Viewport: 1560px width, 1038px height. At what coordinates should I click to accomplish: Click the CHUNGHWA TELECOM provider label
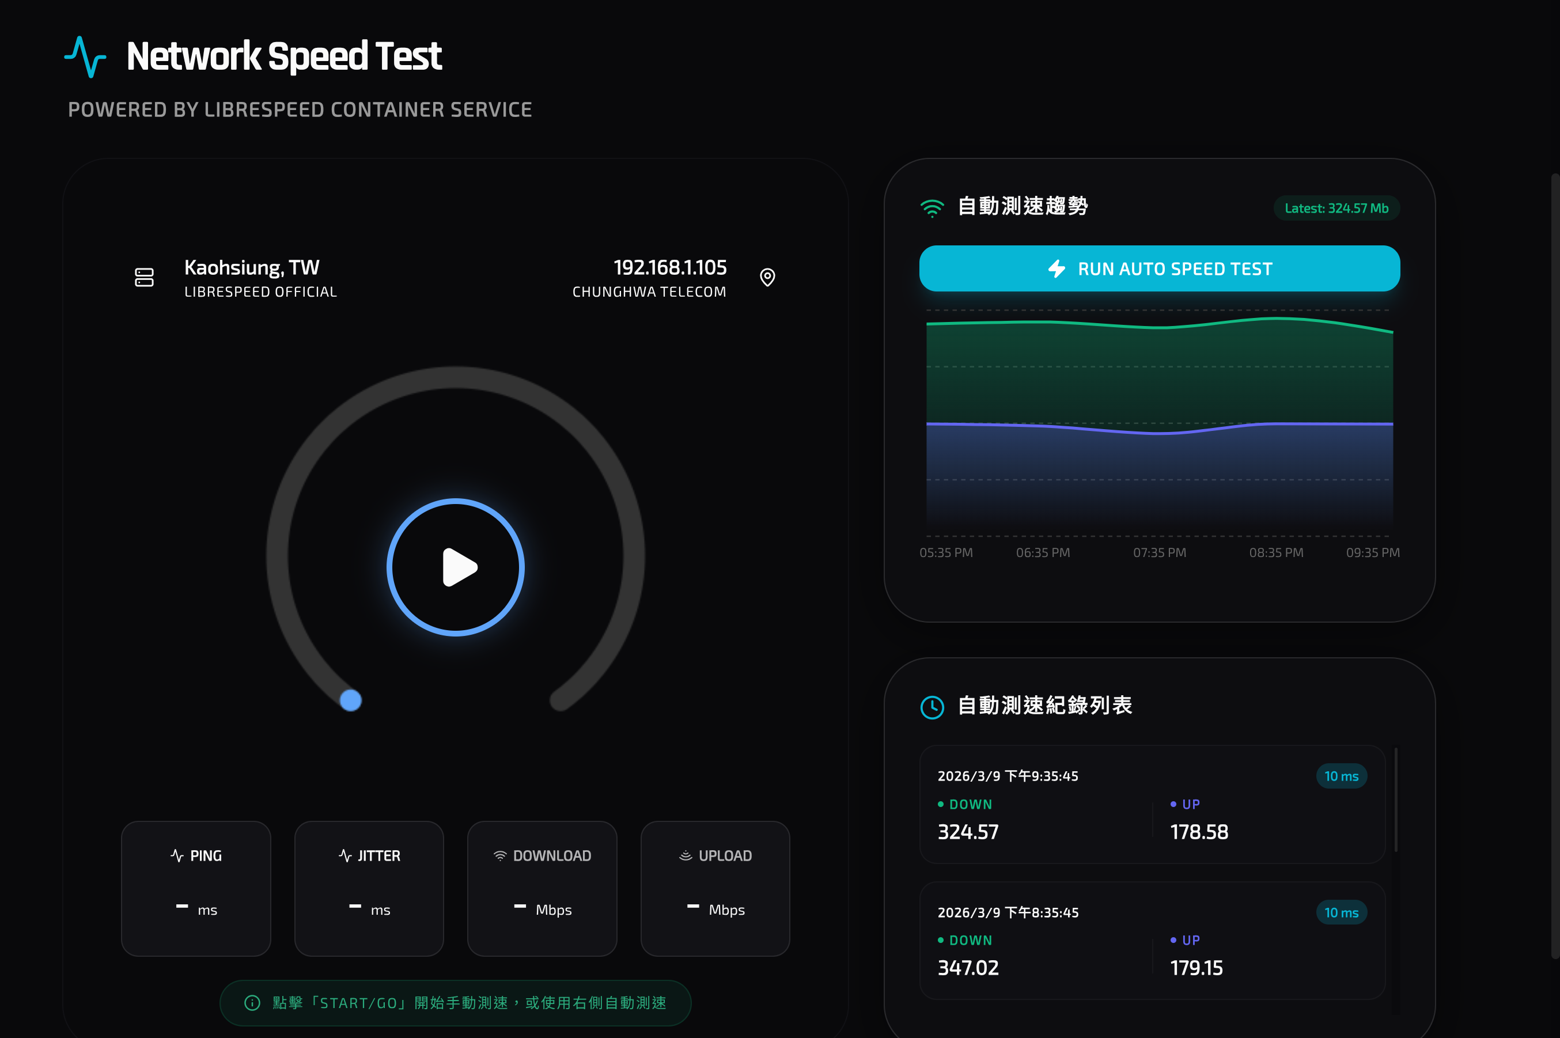coord(649,292)
